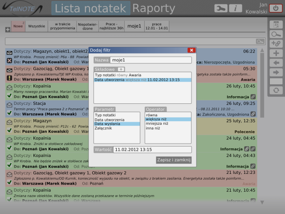Click the envelope icon of the 05:30 note

coord(9,70)
